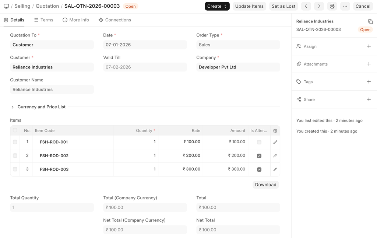
Task: Click the Set as Lost button
Action: pos(283,6)
